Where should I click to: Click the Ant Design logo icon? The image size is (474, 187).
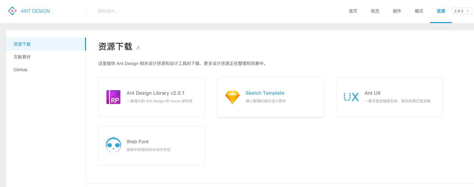tap(12, 11)
